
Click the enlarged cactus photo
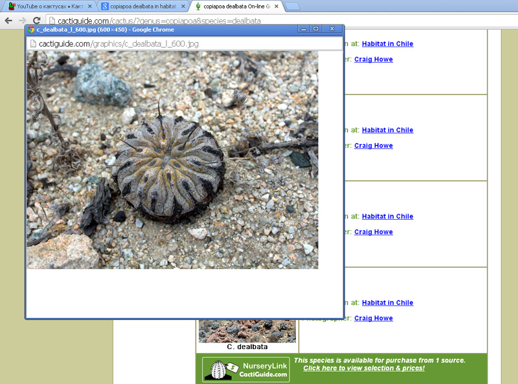172,160
